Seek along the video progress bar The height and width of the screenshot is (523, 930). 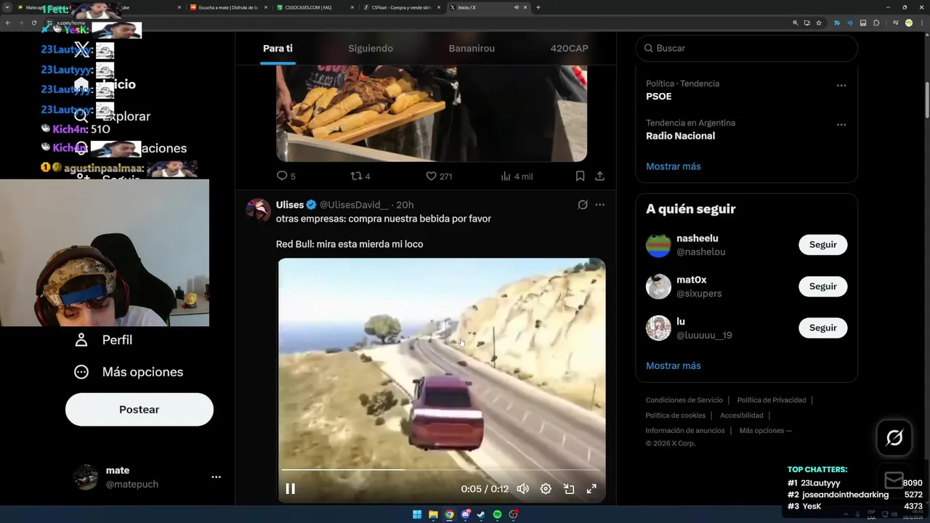coord(441,470)
